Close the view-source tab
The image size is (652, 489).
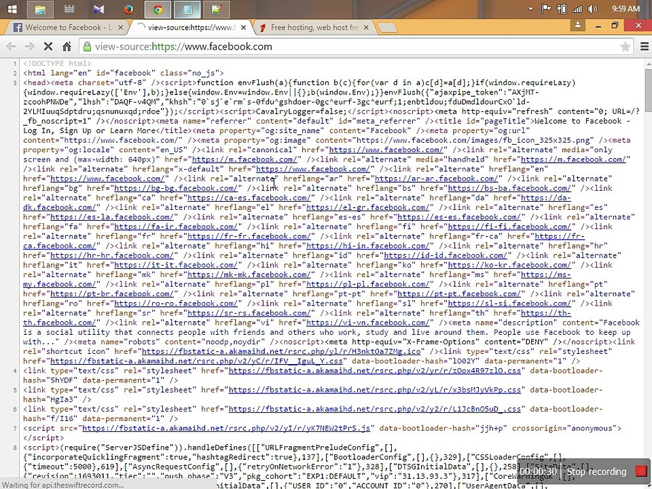click(244, 27)
